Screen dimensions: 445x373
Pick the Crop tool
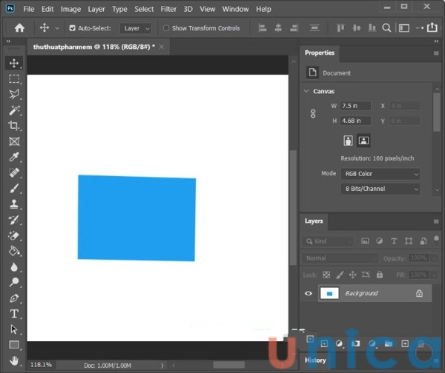click(14, 125)
